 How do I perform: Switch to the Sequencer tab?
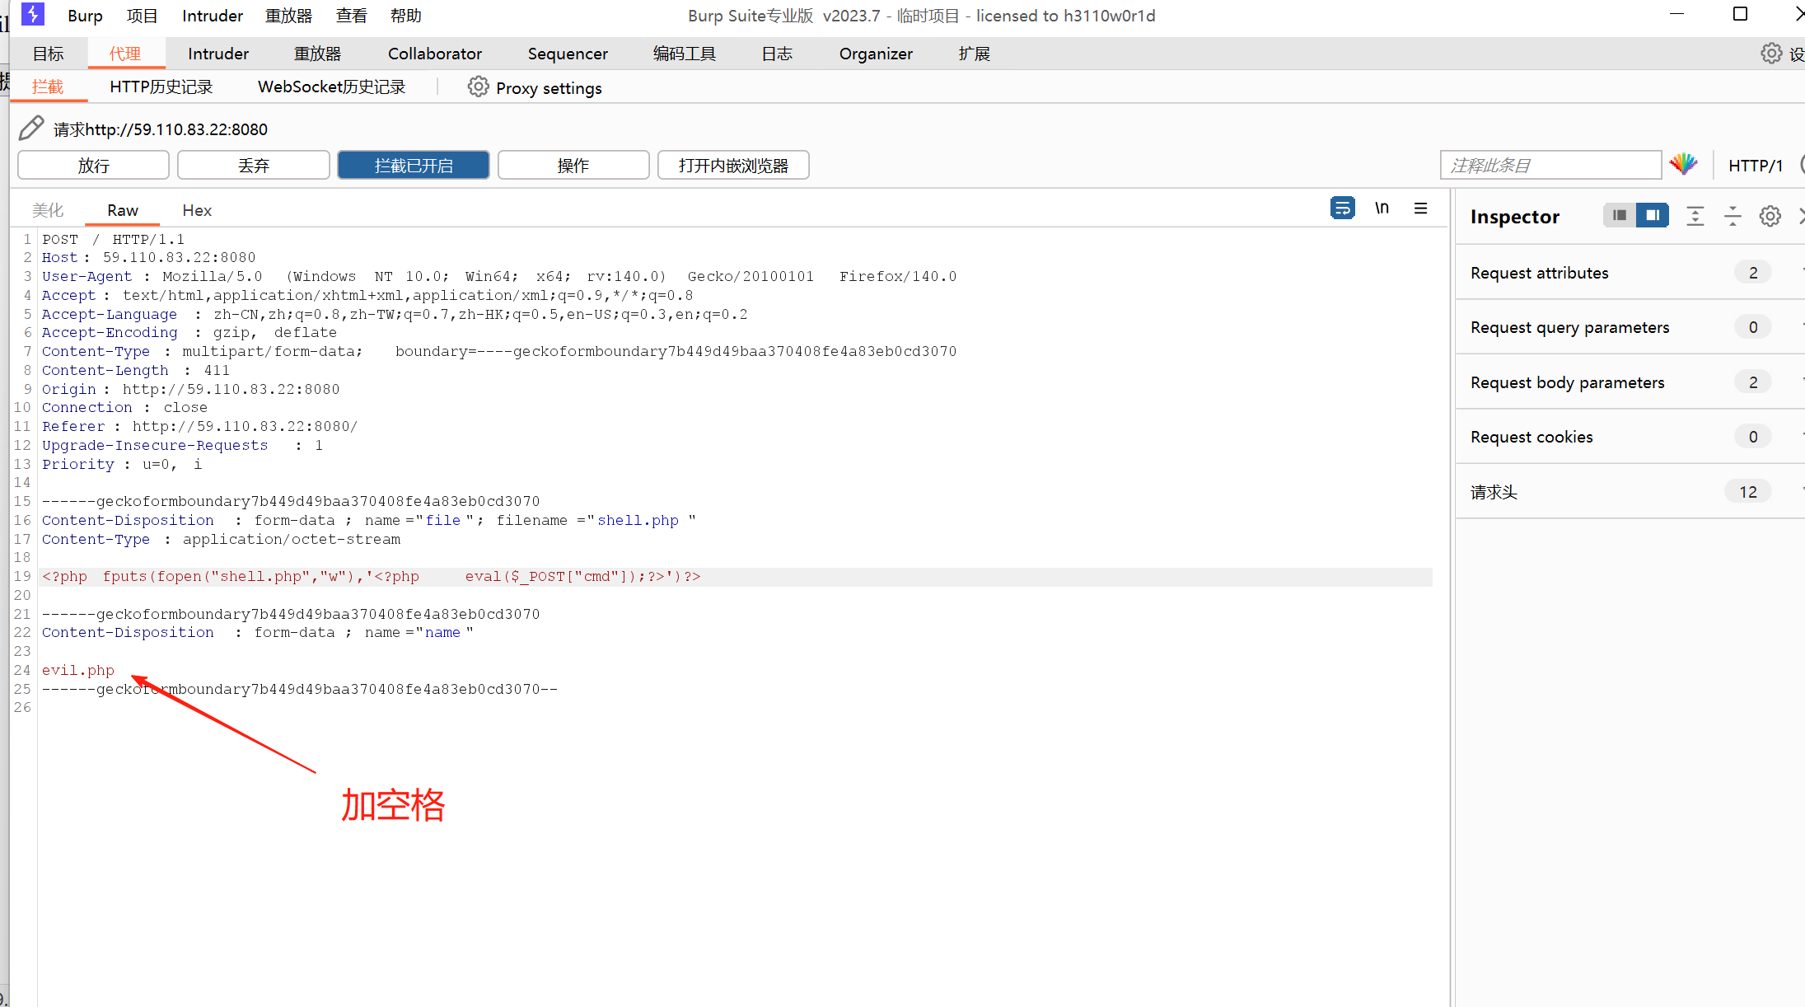click(x=568, y=54)
